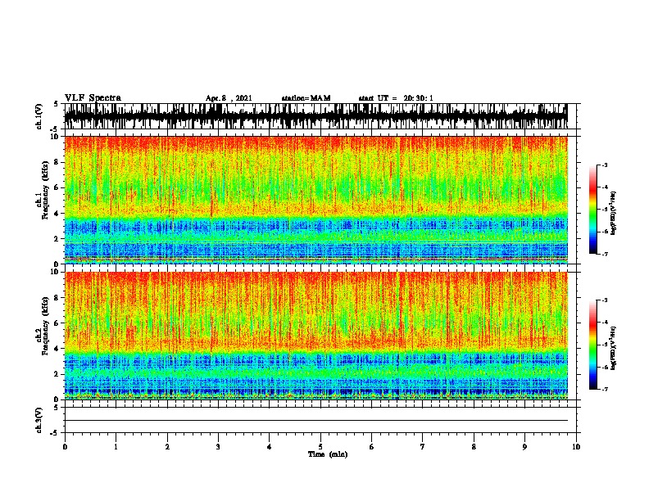Click the time axis tick label "3"
649x501 pixels.
click(218, 447)
